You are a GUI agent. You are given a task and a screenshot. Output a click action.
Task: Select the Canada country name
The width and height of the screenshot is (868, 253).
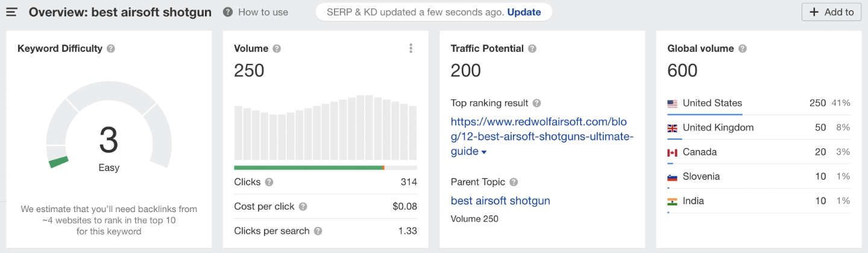700,152
